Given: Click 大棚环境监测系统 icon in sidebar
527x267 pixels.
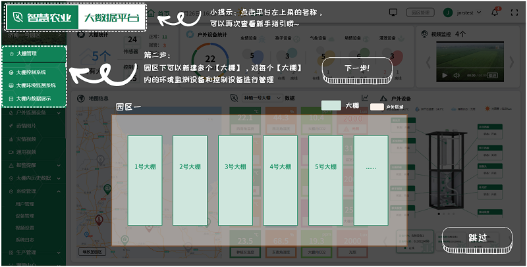Looking at the screenshot, I should point(11,85).
